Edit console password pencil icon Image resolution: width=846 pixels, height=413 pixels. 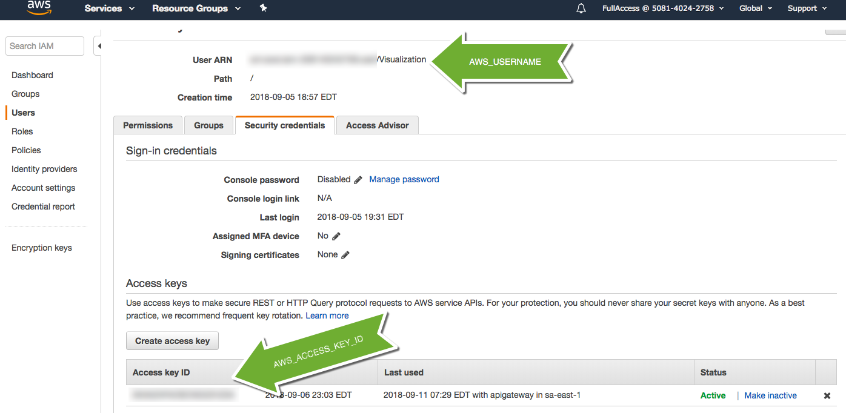(x=358, y=180)
